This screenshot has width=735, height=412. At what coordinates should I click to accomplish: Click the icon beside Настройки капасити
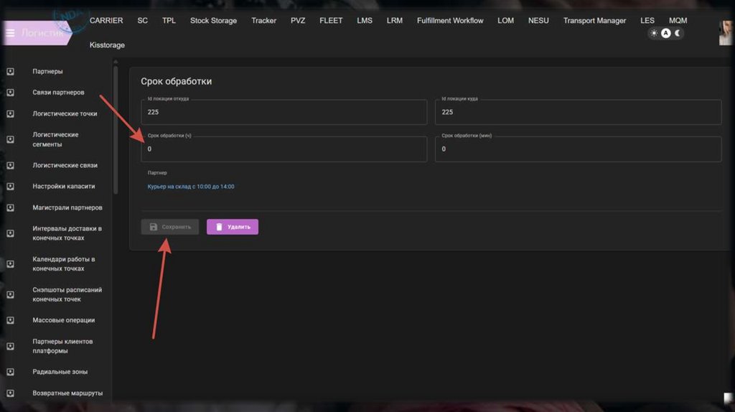click(10, 187)
